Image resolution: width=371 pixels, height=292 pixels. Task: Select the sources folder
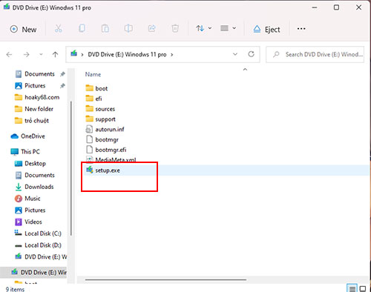[100, 109]
